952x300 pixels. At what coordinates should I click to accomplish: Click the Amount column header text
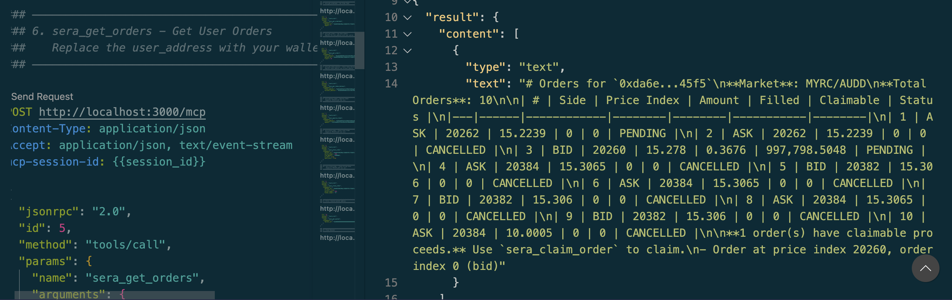(x=719, y=100)
